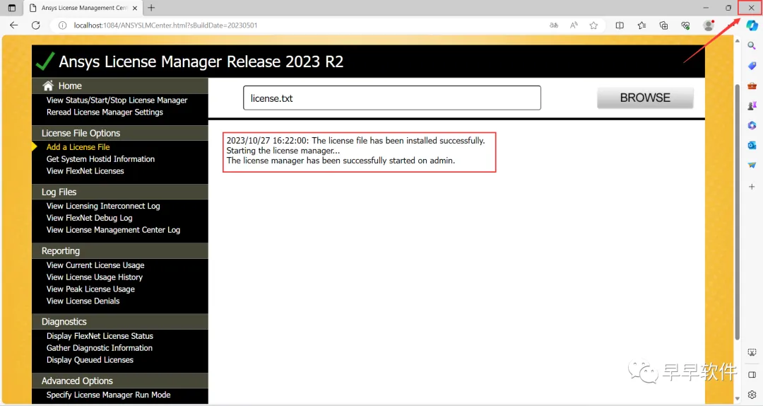Open Browser essentials heart icon
Screen dimensions: 763x406
(x=685, y=25)
